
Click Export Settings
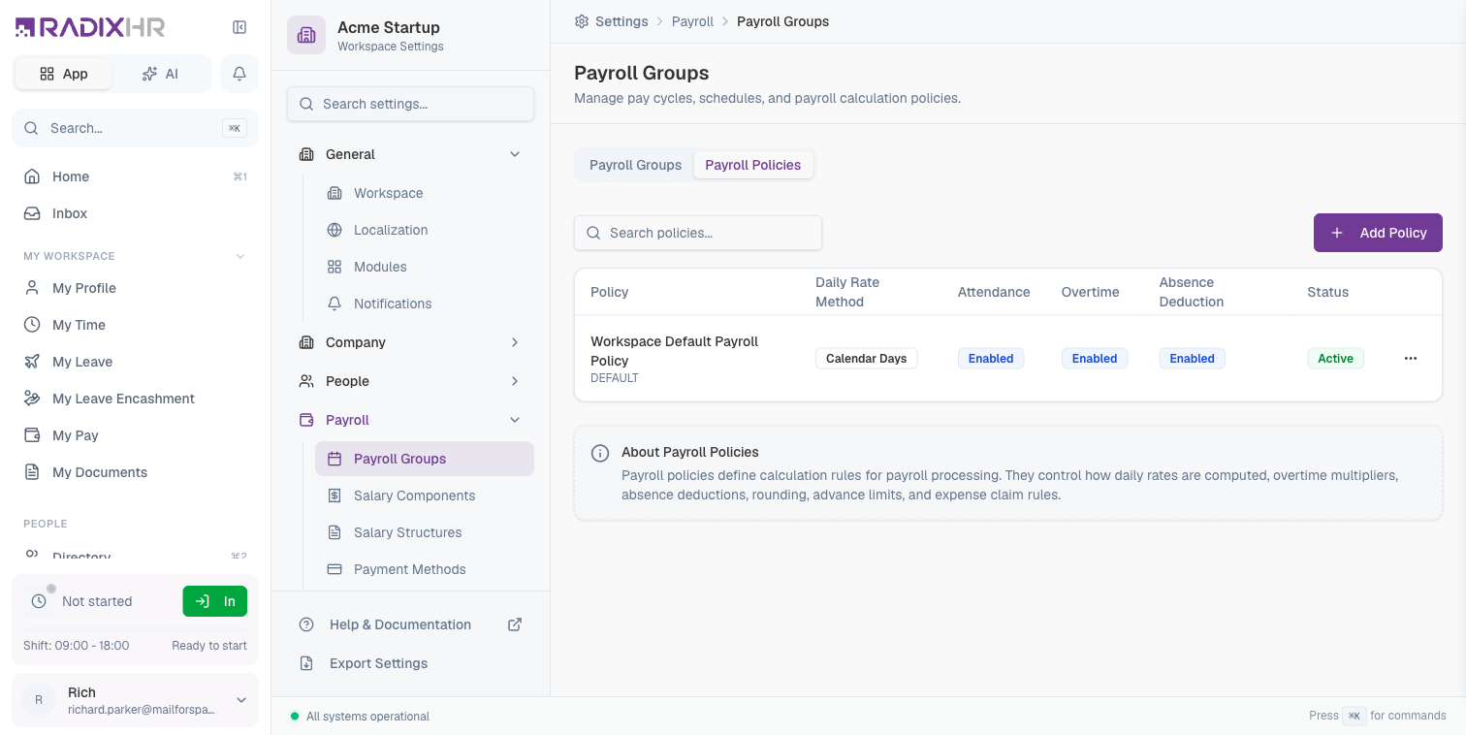(410, 663)
